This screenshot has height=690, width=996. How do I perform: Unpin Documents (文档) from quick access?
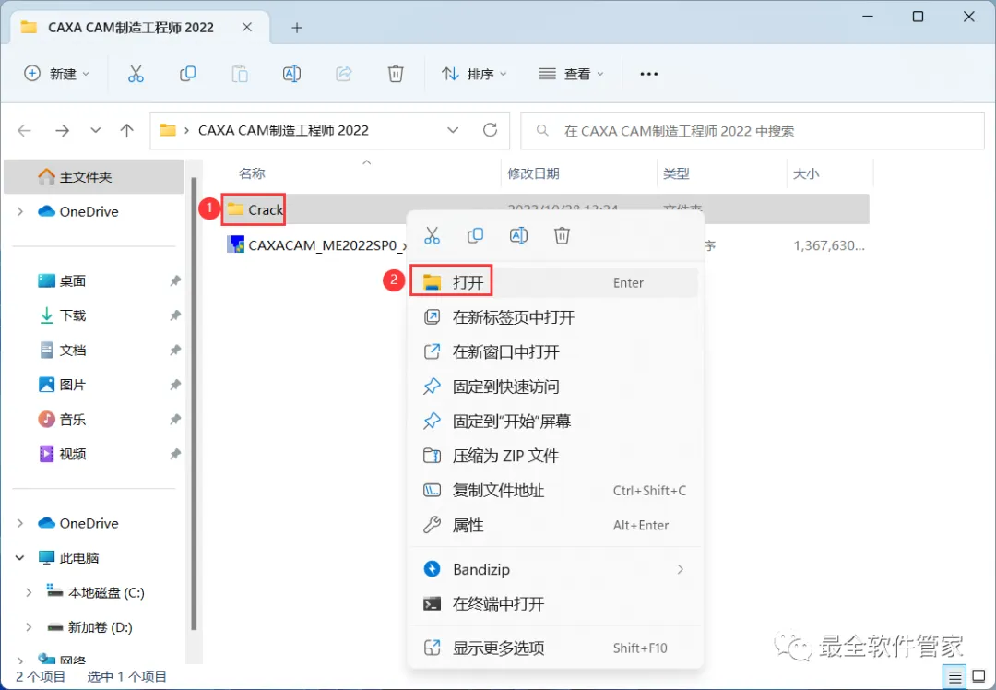pyautogui.click(x=175, y=351)
